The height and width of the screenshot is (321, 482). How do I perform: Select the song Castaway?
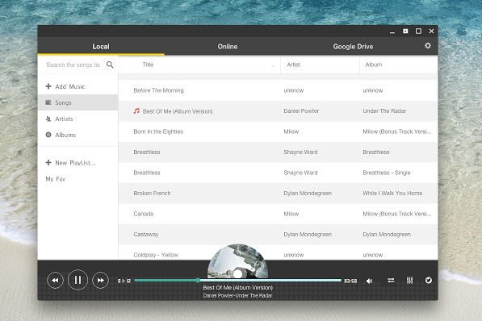coord(278,235)
